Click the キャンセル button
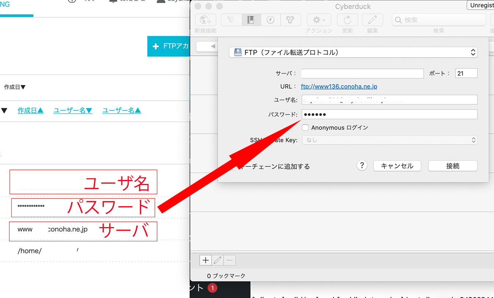Screen dimensions: 494x298 pyautogui.click(x=397, y=166)
